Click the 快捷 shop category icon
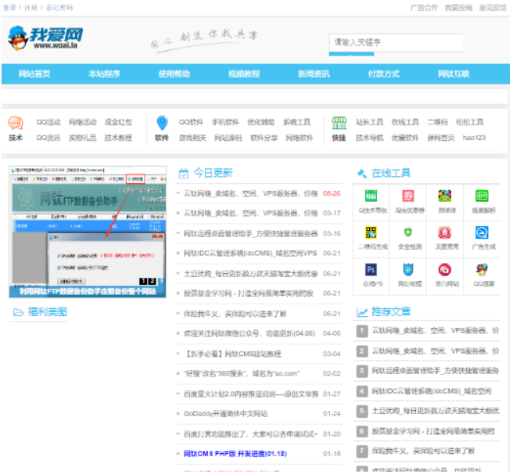This screenshot has height=475, width=513. [339, 124]
